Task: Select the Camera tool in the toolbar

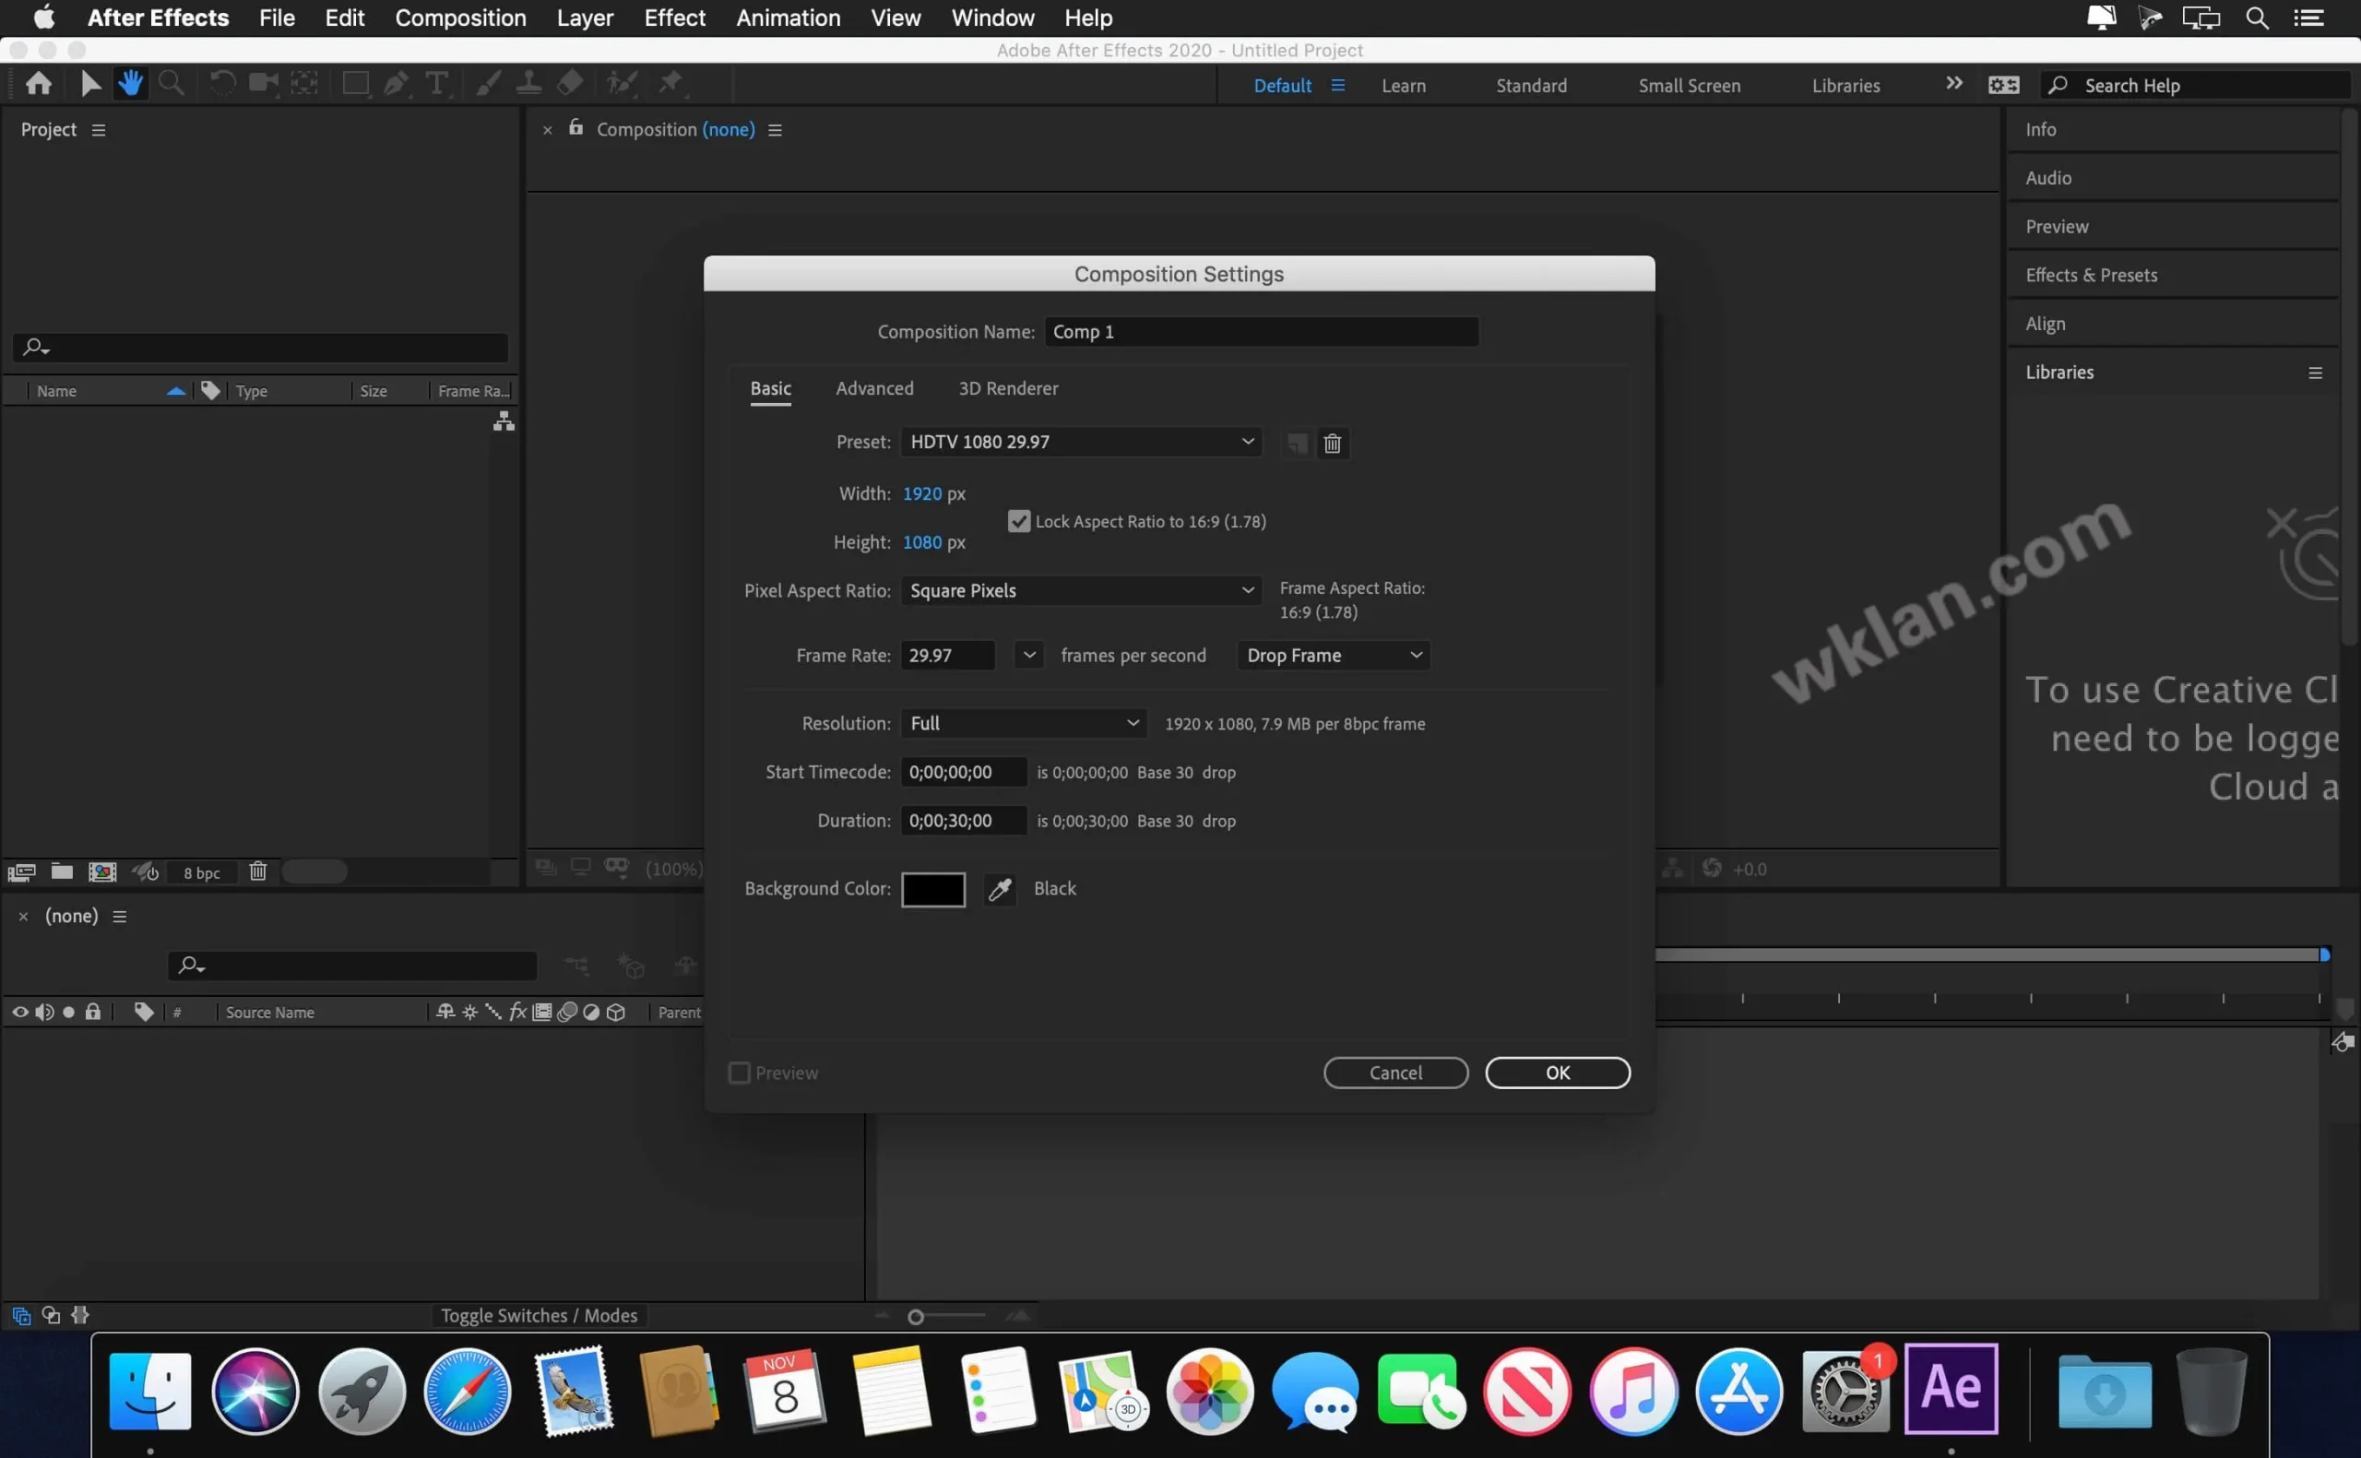Action: [263, 83]
